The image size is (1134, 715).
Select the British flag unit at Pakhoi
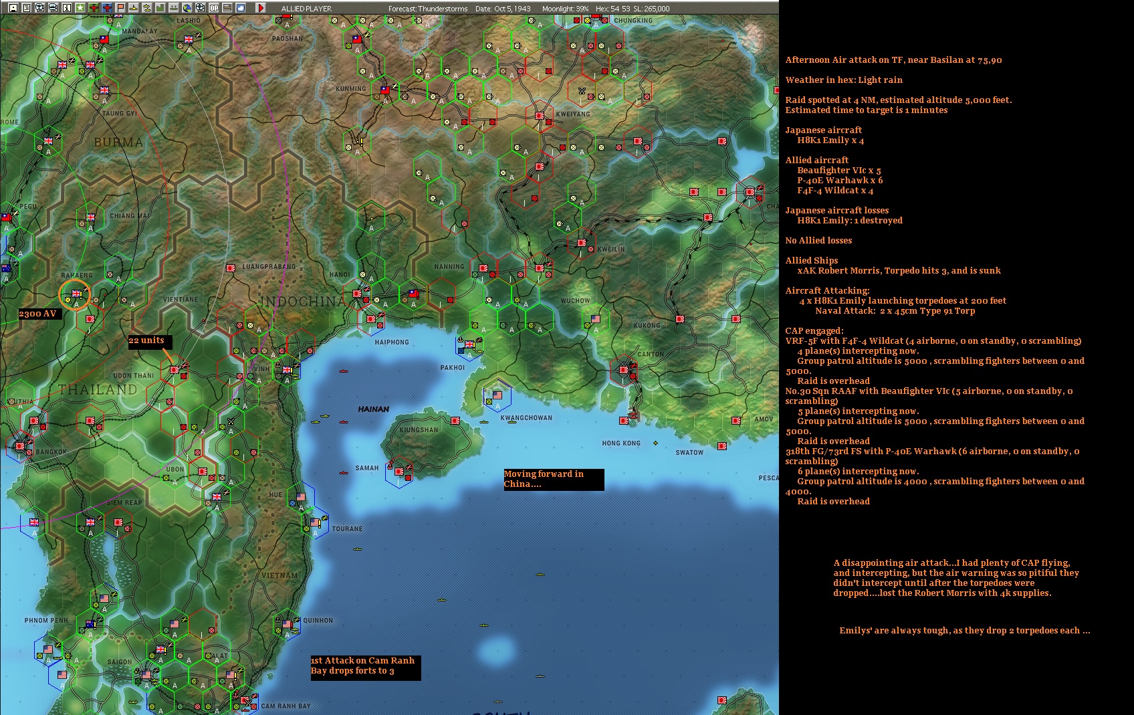[x=469, y=344]
